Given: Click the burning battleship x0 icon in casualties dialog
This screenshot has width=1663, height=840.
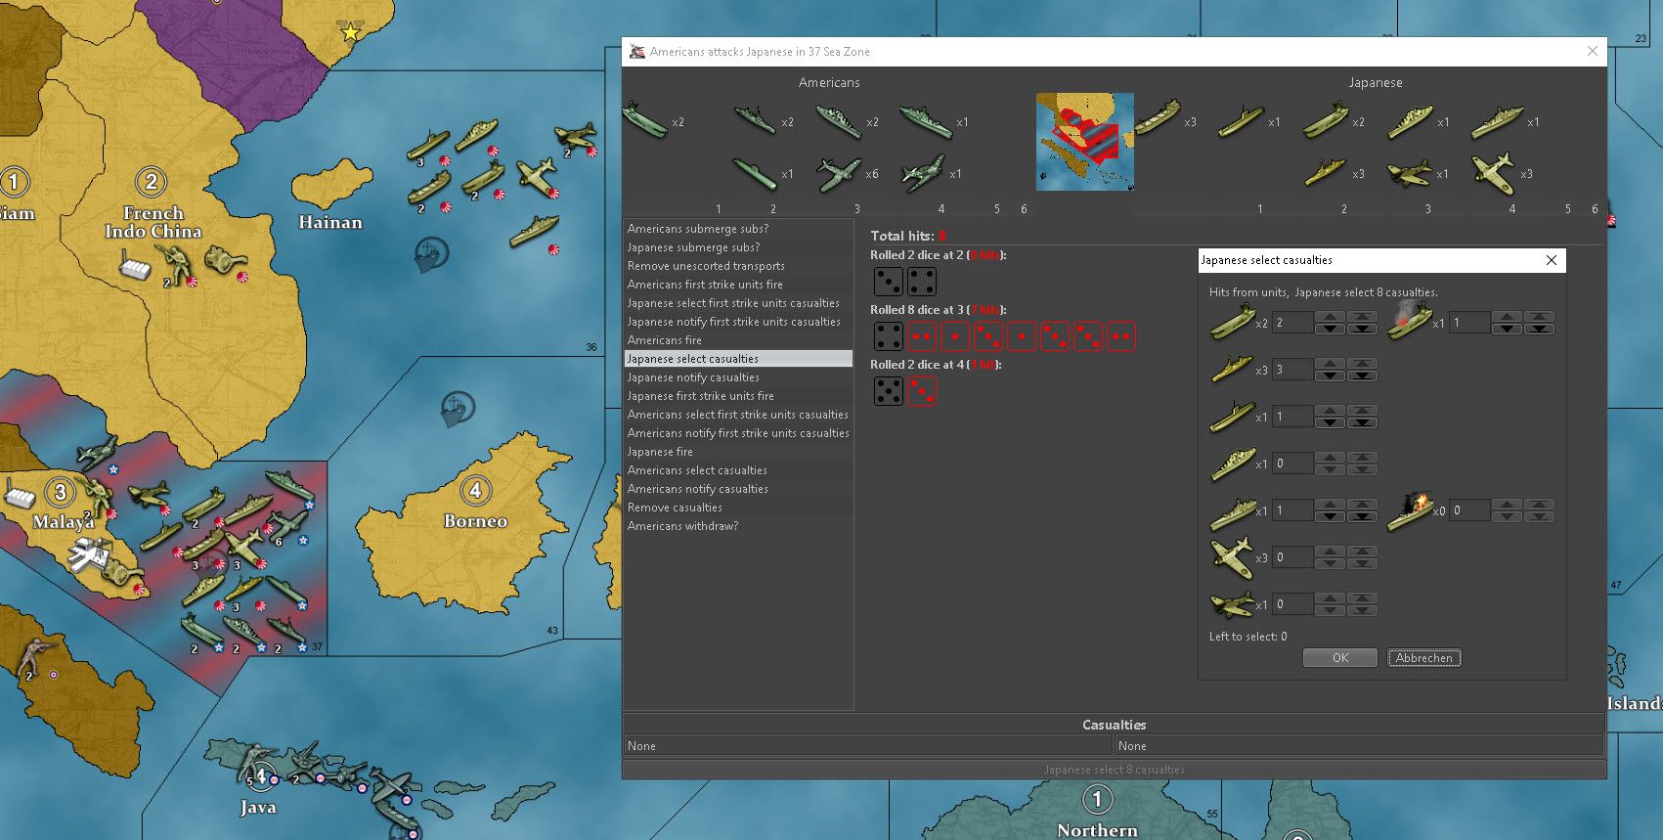Looking at the screenshot, I should 1409,509.
